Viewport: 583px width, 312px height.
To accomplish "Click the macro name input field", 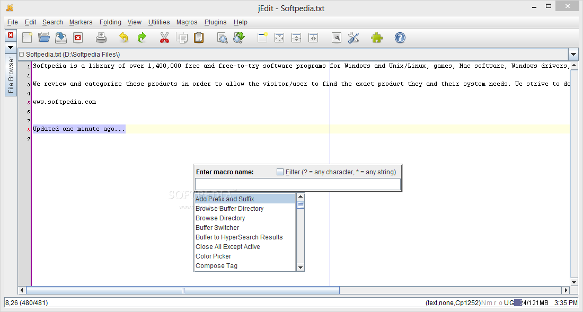I will pyautogui.click(x=298, y=184).
